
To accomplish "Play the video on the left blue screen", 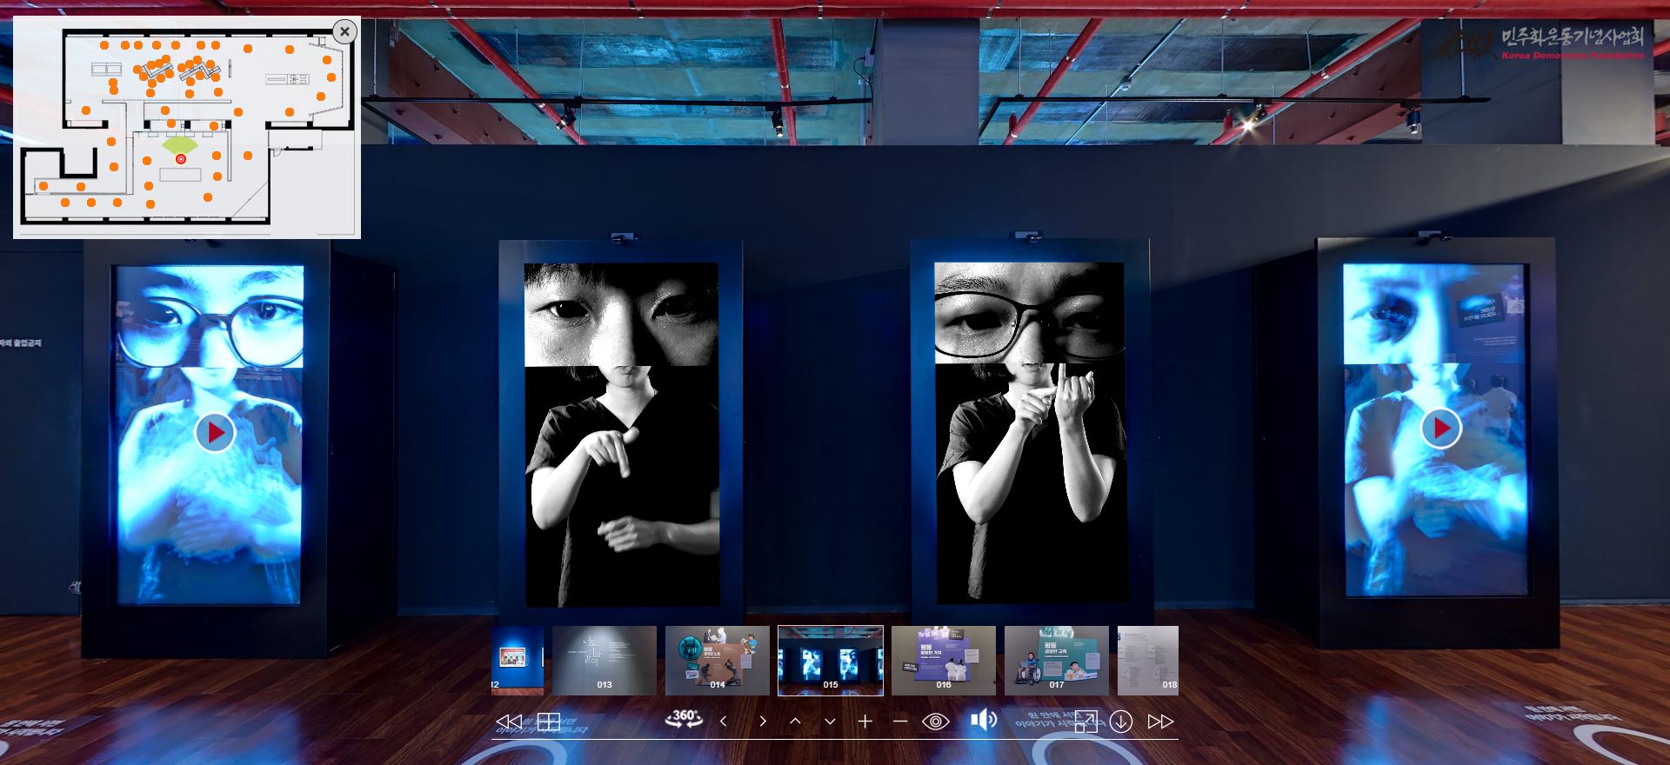I will [215, 432].
